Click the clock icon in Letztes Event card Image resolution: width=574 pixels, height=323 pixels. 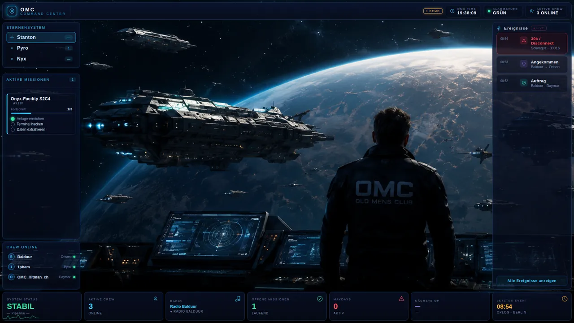tap(565, 298)
